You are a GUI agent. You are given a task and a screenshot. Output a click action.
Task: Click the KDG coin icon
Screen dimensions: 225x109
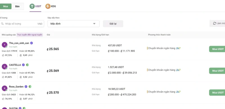pyautogui.click(x=48, y=6)
